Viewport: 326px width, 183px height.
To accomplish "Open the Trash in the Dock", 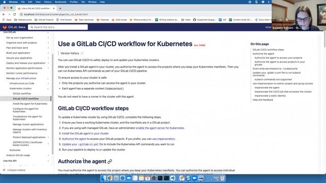I will pos(223,178).
